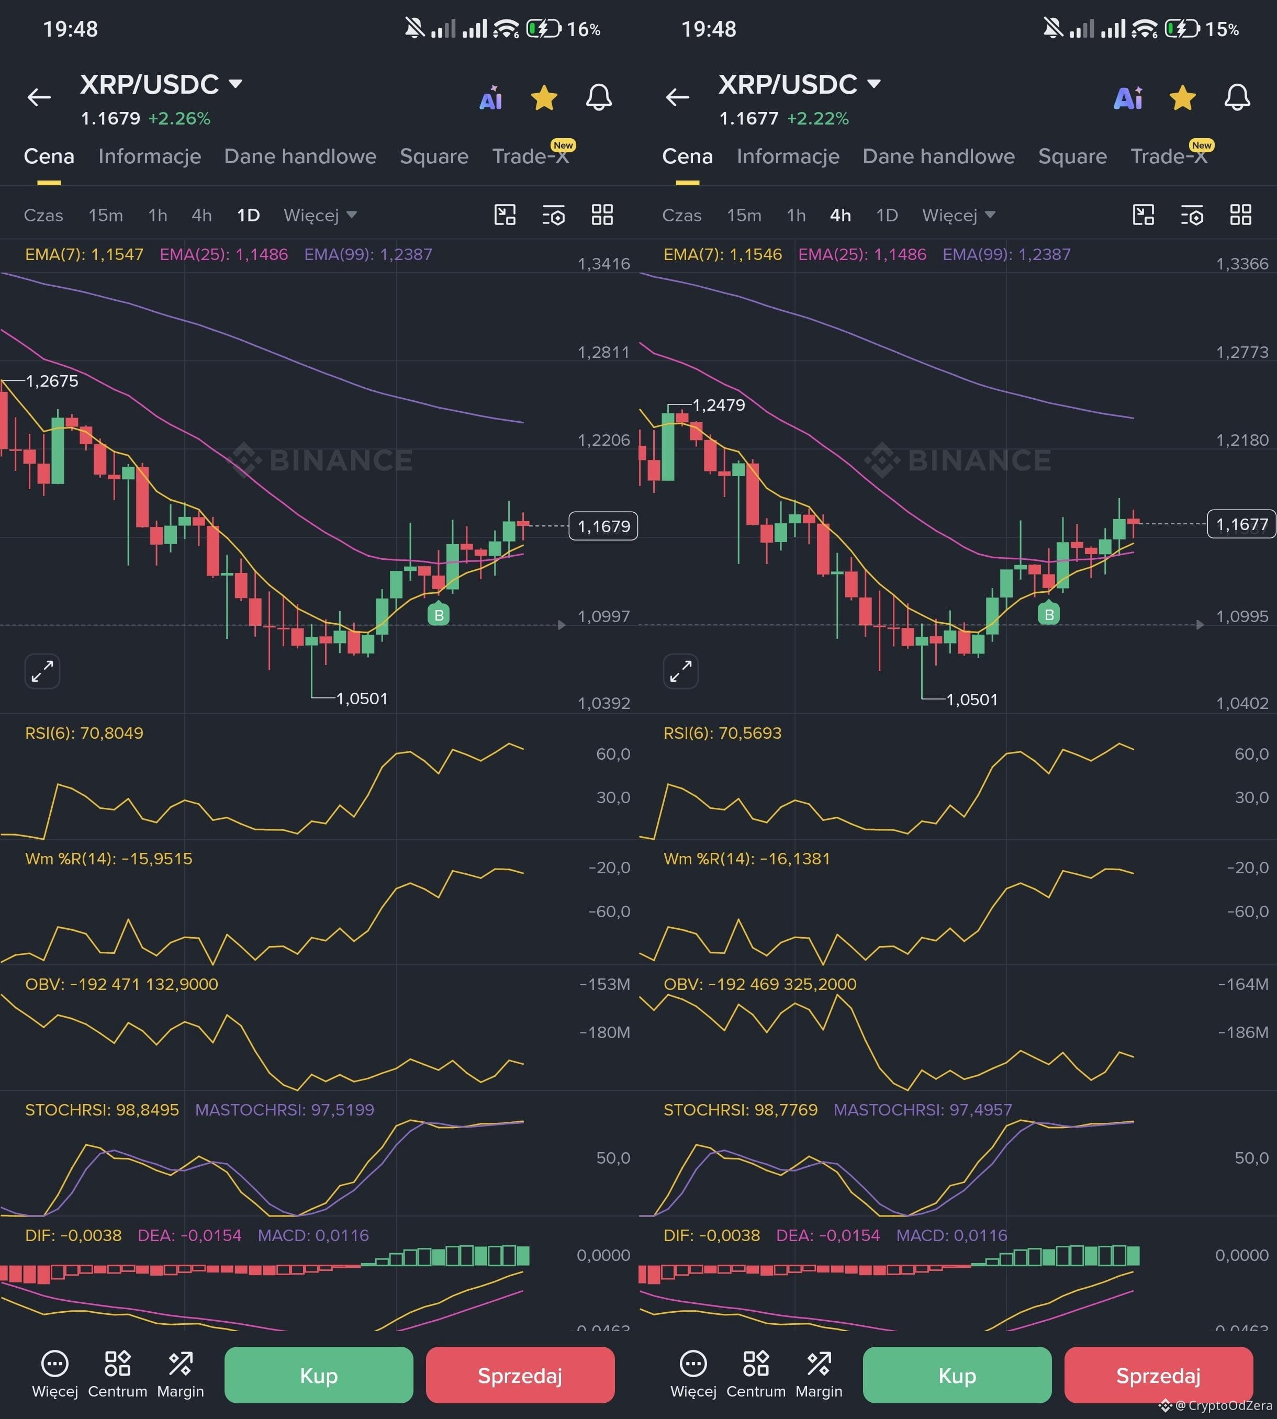Select Czas interval in left screen
Viewport: 1277px width, 1419px height.
(43, 216)
